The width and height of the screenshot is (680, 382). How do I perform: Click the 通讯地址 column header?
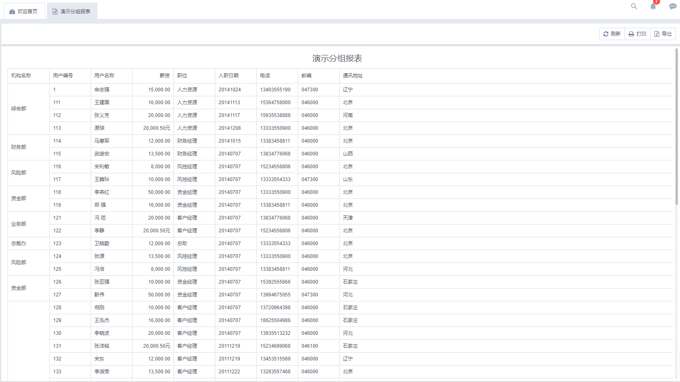(x=352, y=76)
